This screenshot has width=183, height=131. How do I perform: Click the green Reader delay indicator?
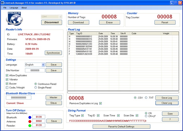pos(30,126)
